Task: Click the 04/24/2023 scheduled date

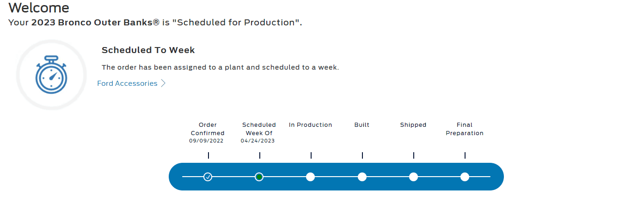Action: coord(257,141)
